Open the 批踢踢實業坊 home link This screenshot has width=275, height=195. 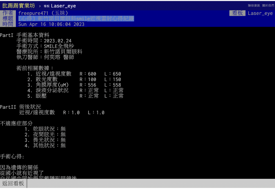(18, 6)
